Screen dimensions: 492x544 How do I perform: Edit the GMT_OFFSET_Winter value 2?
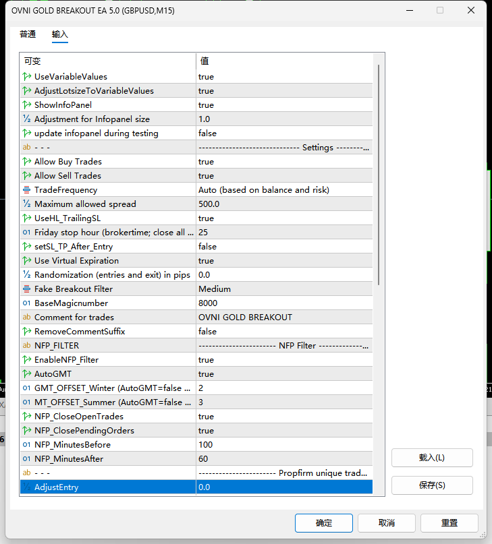(284, 388)
